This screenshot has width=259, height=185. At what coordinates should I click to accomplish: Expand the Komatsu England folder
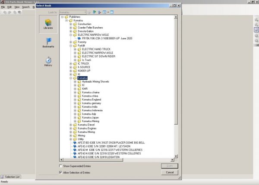(x=75, y=100)
